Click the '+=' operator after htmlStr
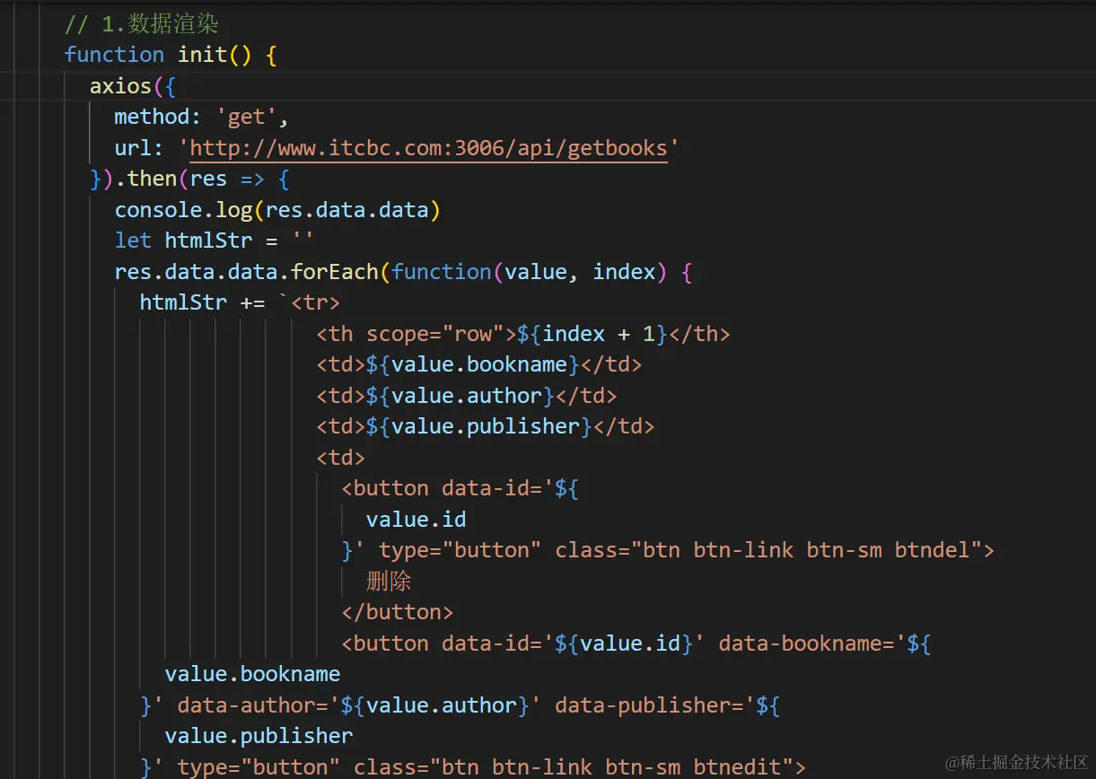 (253, 302)
